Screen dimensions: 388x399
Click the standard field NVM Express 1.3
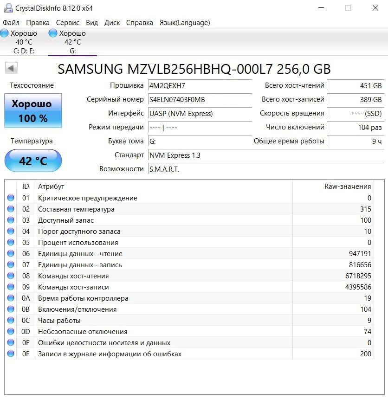[x=266, y=155]
